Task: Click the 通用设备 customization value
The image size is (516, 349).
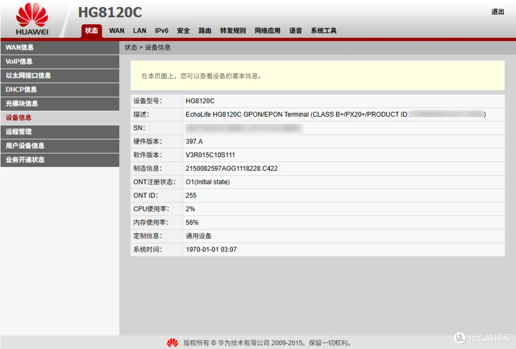Action: tap(198, 236)
